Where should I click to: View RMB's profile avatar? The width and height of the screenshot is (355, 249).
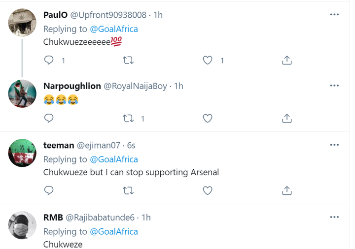pyautogui.click(x=23, y=226)
